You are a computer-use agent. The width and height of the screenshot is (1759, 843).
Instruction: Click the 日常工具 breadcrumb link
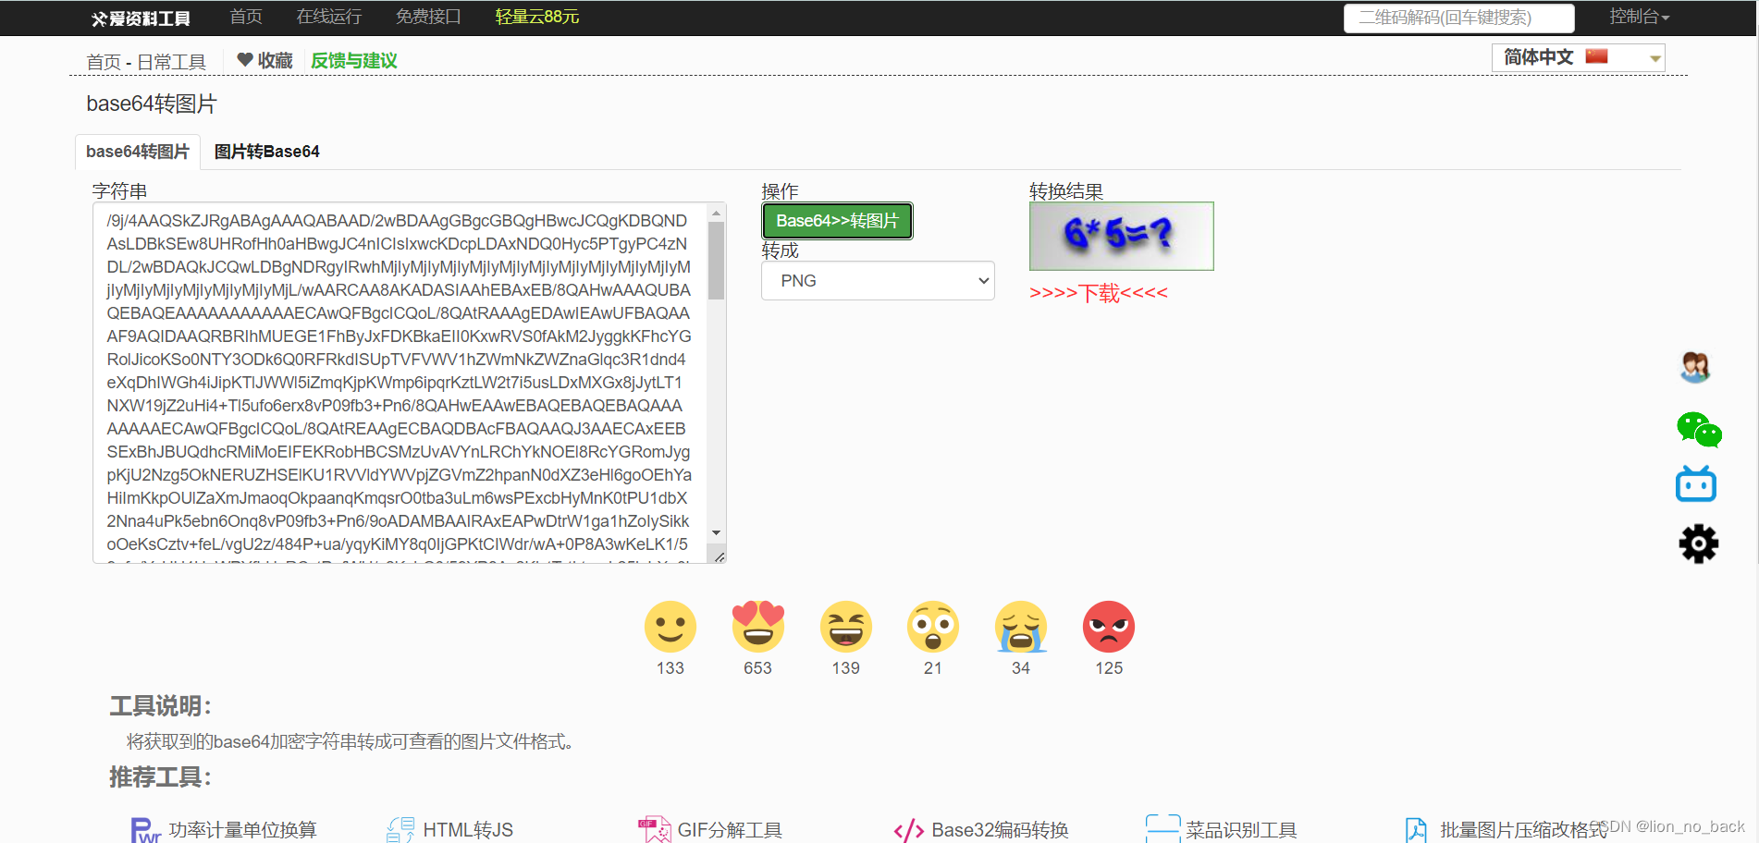tap(172, 62)
